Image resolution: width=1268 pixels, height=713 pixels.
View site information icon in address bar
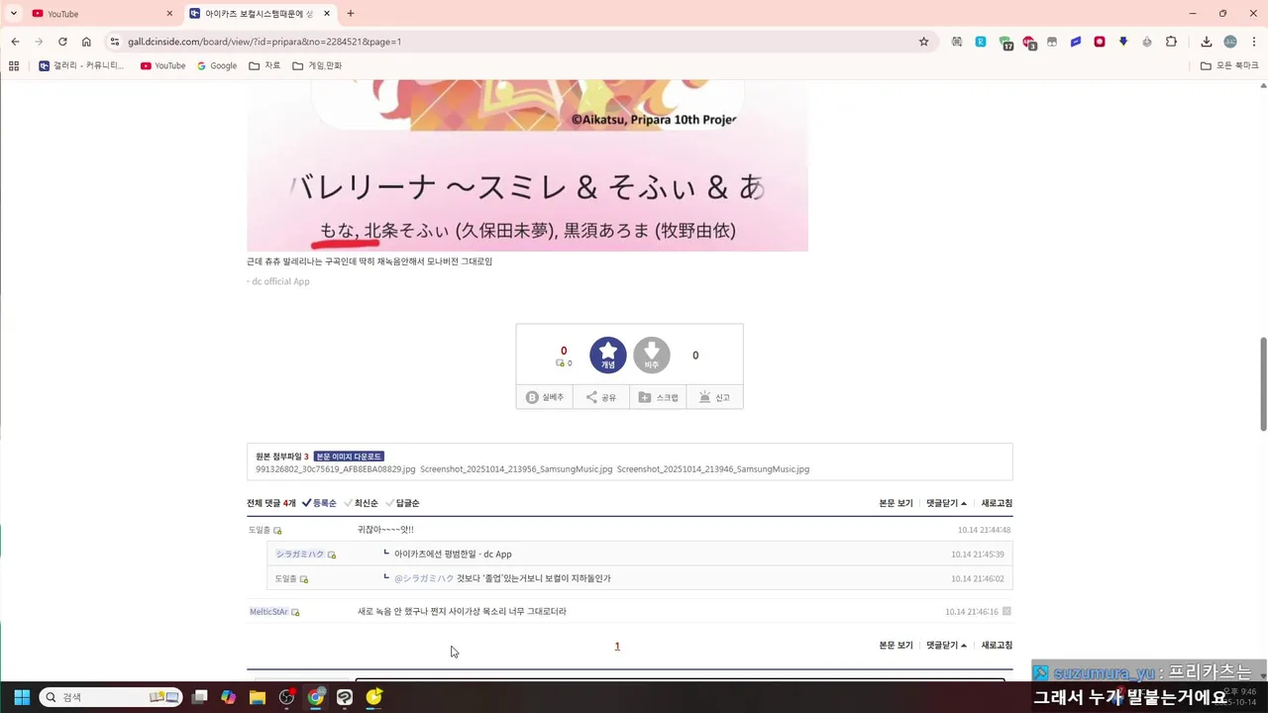(x=115, y=42)
